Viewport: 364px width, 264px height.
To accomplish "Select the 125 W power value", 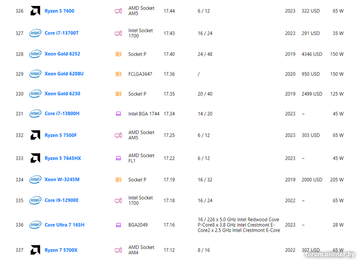I will [337, 94].
